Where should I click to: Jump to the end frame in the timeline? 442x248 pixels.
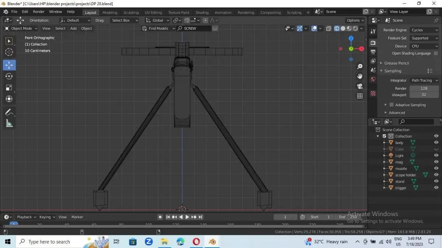point(201,217)
